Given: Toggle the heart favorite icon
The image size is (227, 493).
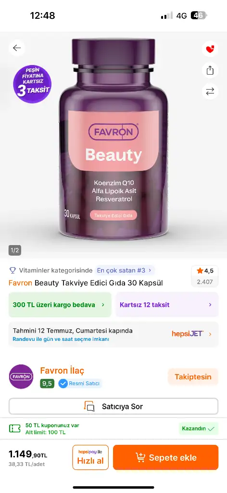Looking at the screenshot, I should pyautogui.click(x=210, y=49).
